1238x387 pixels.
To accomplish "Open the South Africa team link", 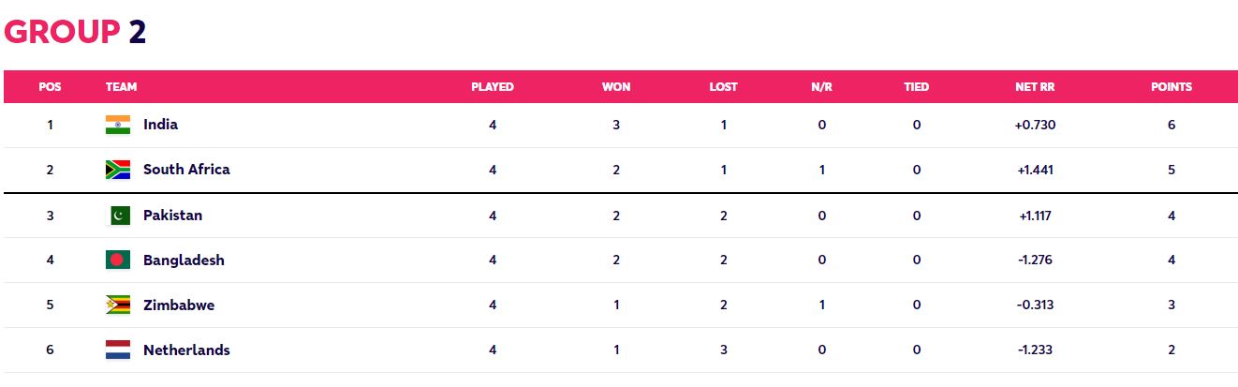I will (186, 170).
